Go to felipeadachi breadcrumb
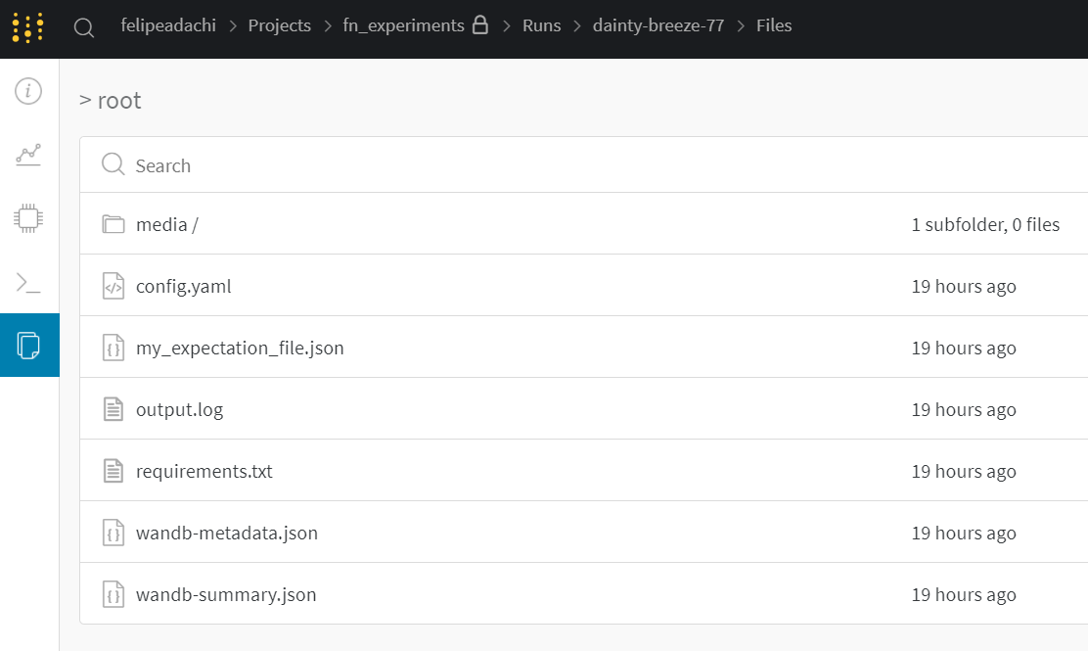Screen dimensions: 1088x651 (x=169, y=25)
